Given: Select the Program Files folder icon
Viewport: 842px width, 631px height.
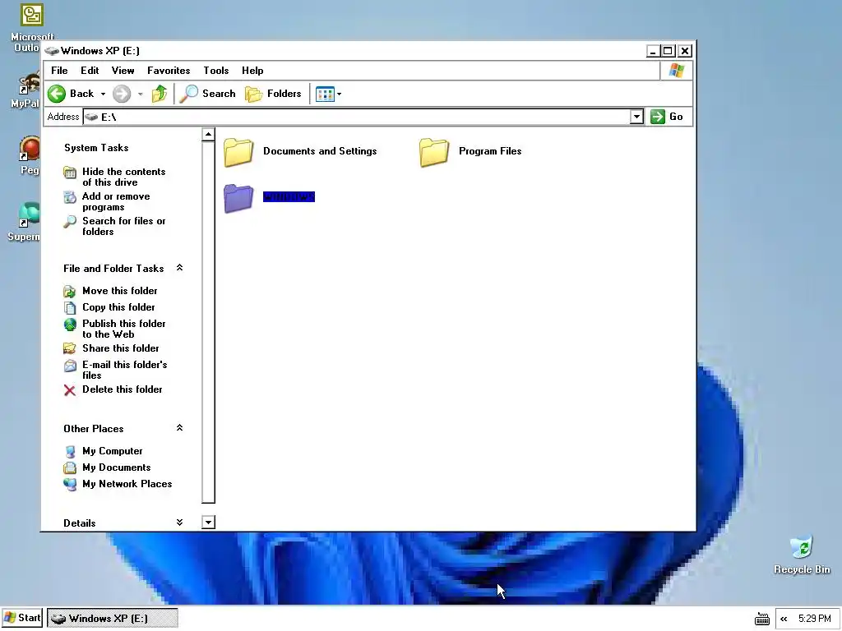Looking at the screenshot, I should [x=434, y=152].
